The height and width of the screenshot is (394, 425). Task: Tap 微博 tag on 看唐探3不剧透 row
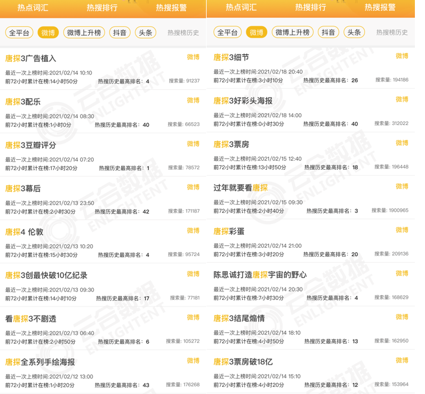tap(193, 317)
